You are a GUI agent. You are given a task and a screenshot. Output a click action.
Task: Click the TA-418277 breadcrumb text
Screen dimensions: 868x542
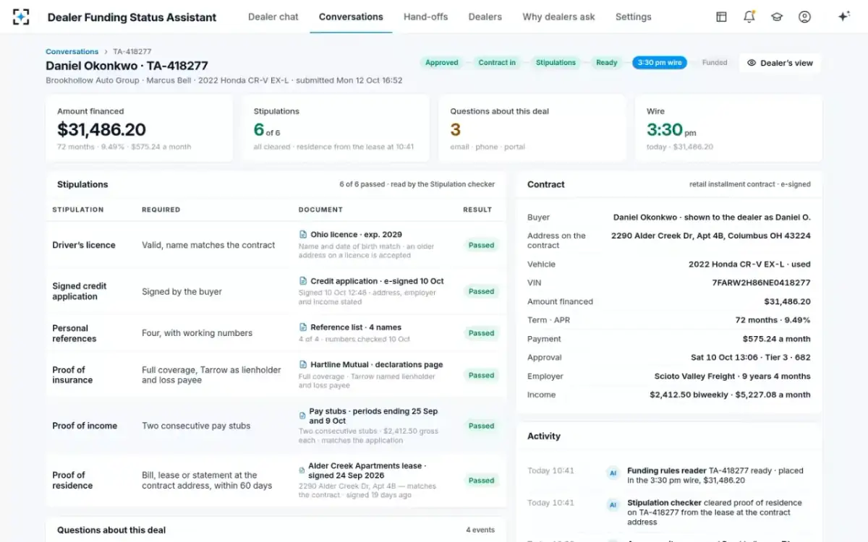(132, 51)
